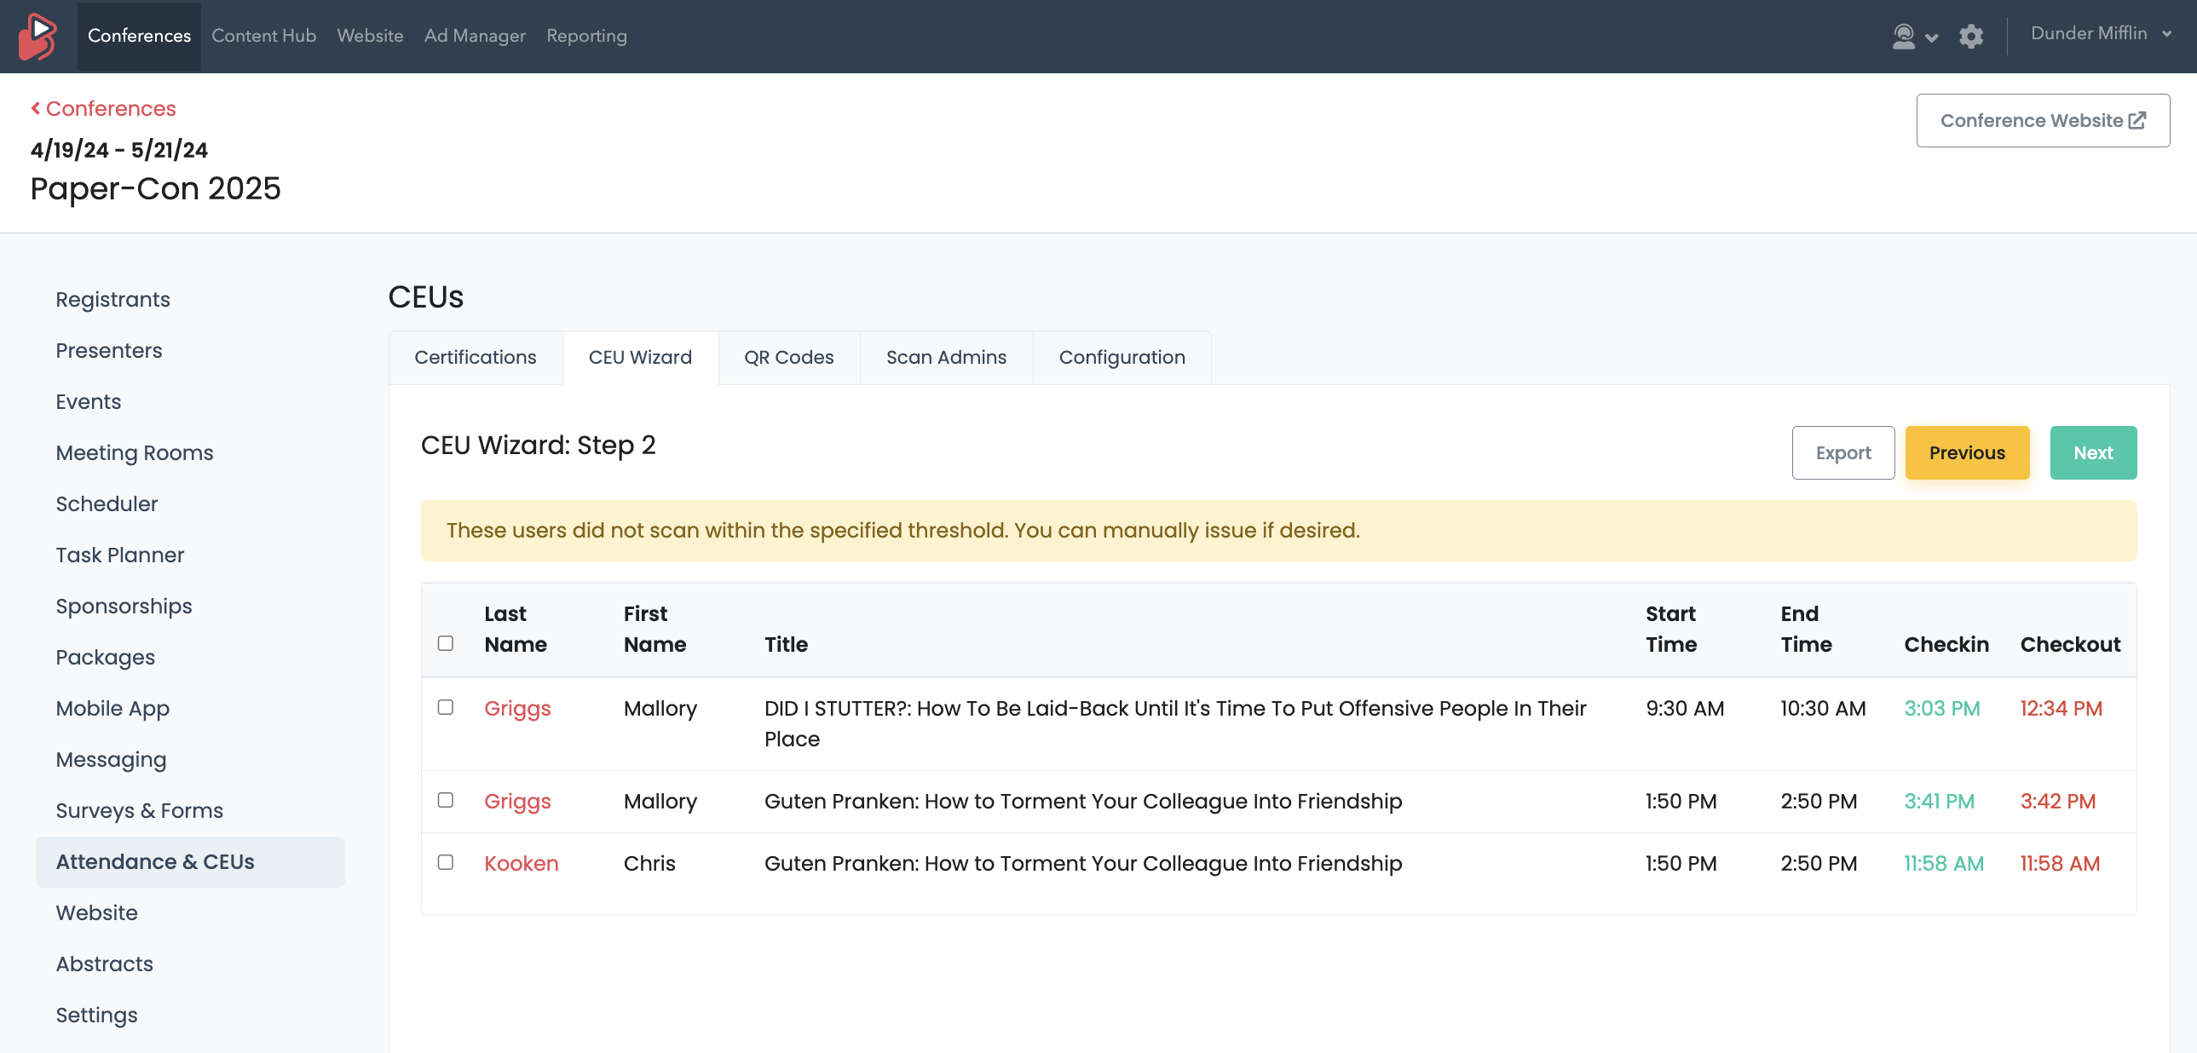The width and height of the screenshot is (2197, 1053).
Task: Open Griggs link in DID I STUTTER row
Action: pos(516,708)
